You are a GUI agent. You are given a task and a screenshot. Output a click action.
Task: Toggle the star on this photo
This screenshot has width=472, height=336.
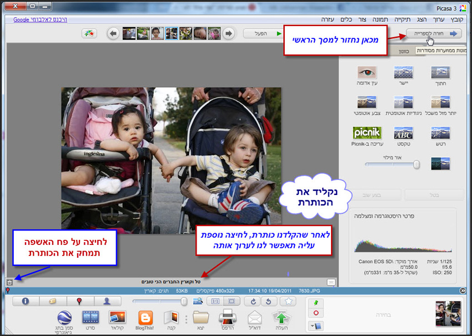[x=288, y=301]
